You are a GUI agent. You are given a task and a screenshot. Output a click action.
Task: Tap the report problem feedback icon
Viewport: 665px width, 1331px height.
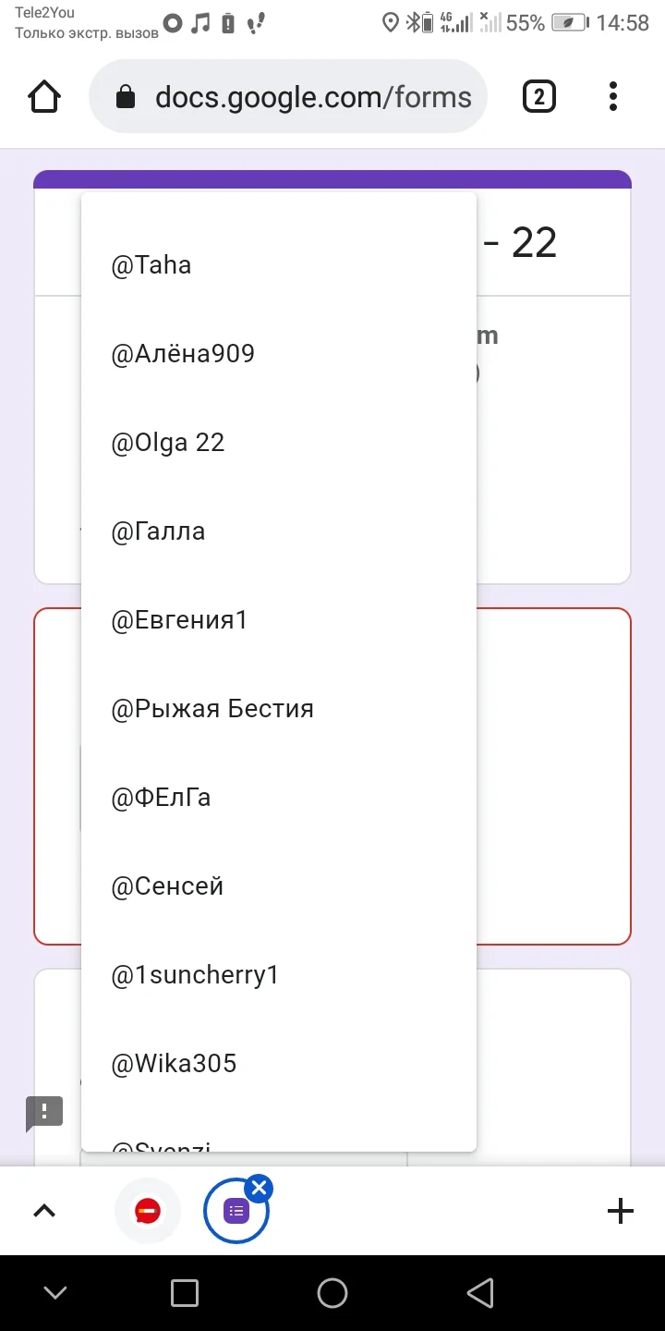point(44,1112)
